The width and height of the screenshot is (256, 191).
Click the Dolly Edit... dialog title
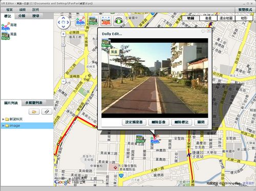[112, 34]
